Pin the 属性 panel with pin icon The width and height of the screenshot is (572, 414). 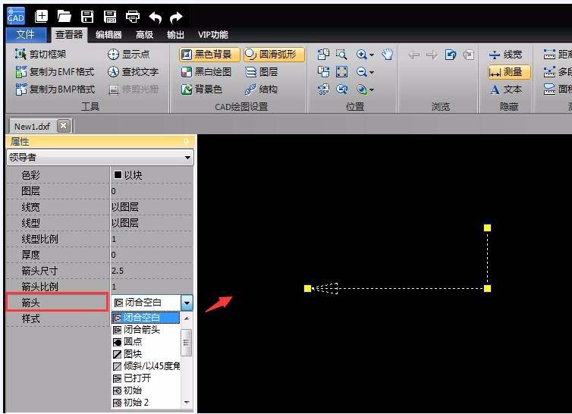(186, 142)
